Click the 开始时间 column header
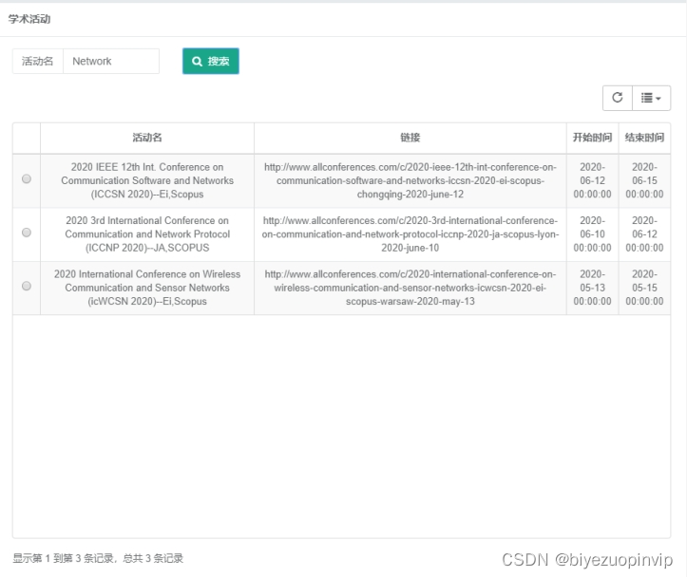 tap(592, 138)
